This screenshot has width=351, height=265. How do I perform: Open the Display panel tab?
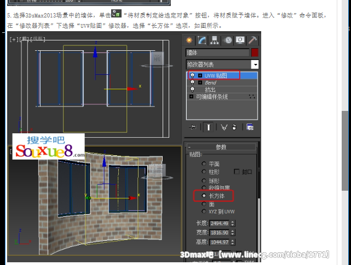240,40
